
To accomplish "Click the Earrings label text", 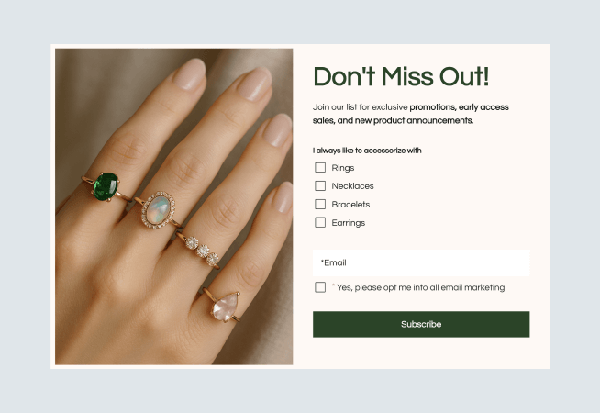I will (349, 223).
